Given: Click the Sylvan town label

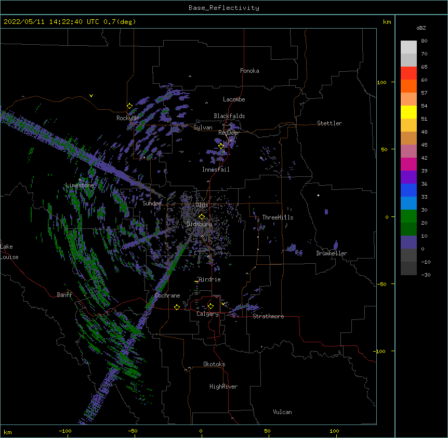Looking at the screenshot, I should [203, 127].
